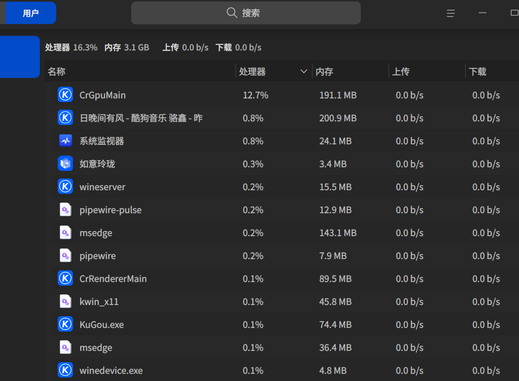
Task: Click the 24.1 MB memory value
Action: click(335, 141)
